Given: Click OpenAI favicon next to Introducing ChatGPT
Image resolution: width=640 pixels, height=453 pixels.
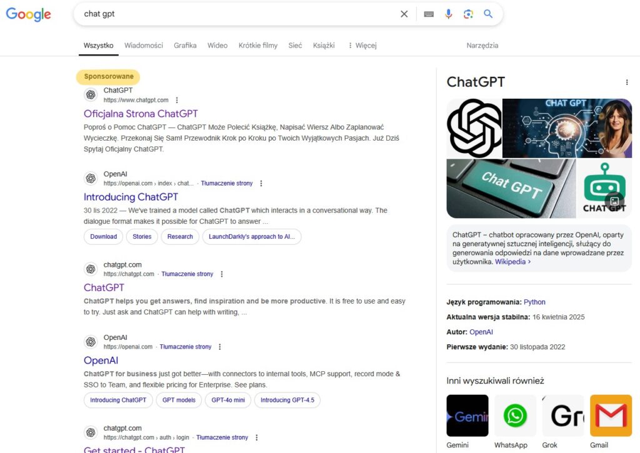Looking at the screenshot, I should (x=91, y=178).
